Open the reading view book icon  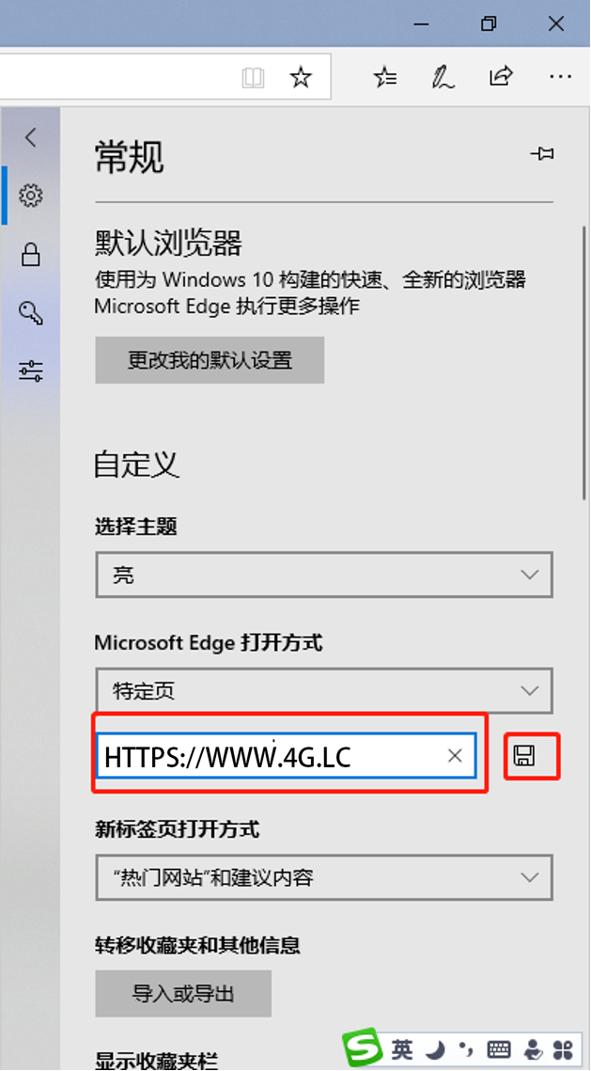pos(253,78)
